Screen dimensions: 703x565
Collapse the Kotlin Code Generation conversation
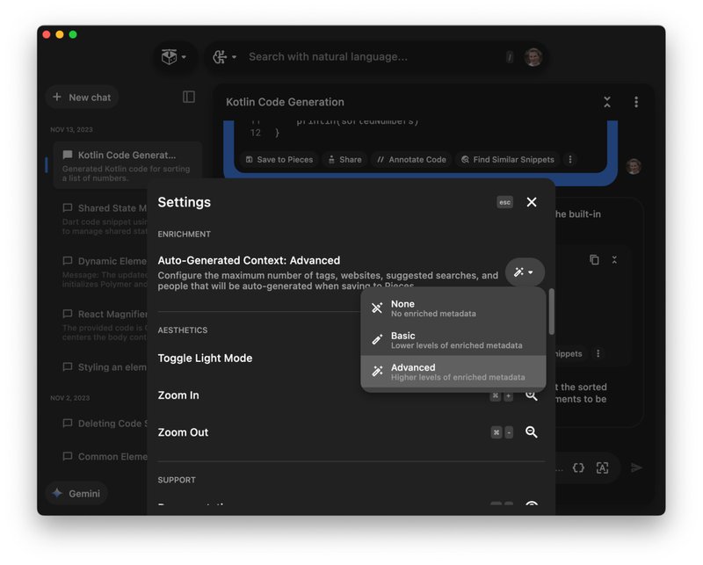click(x=607, y=102)
